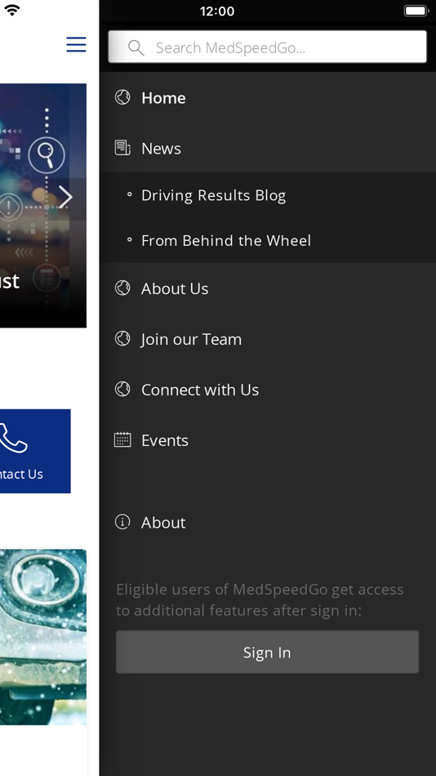Tap the 12:00 clock in status bar
Viewport: 436px width, 776px height.
tap(216, 11)
